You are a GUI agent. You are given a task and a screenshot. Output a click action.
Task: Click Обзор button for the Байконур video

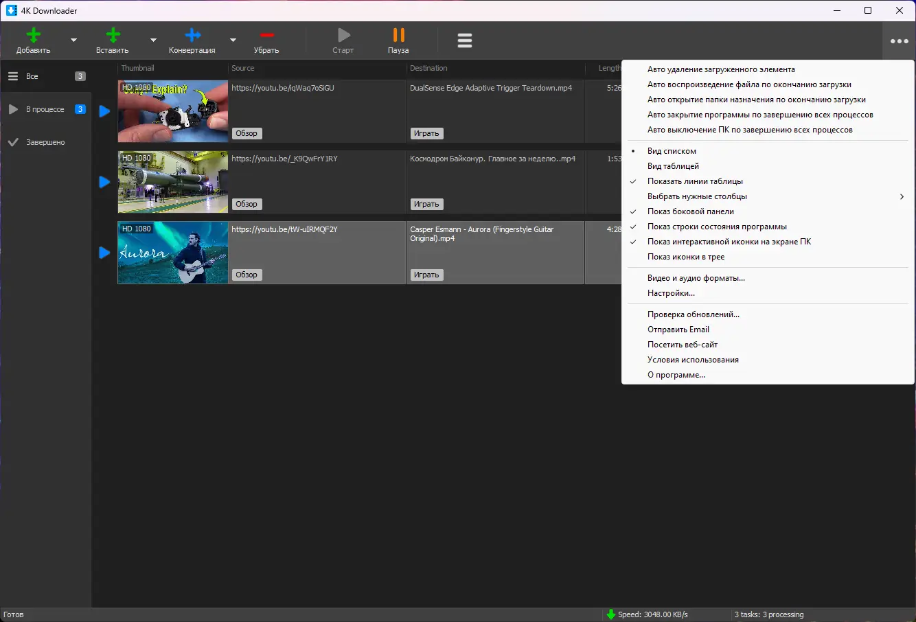(x=247, y=204)
